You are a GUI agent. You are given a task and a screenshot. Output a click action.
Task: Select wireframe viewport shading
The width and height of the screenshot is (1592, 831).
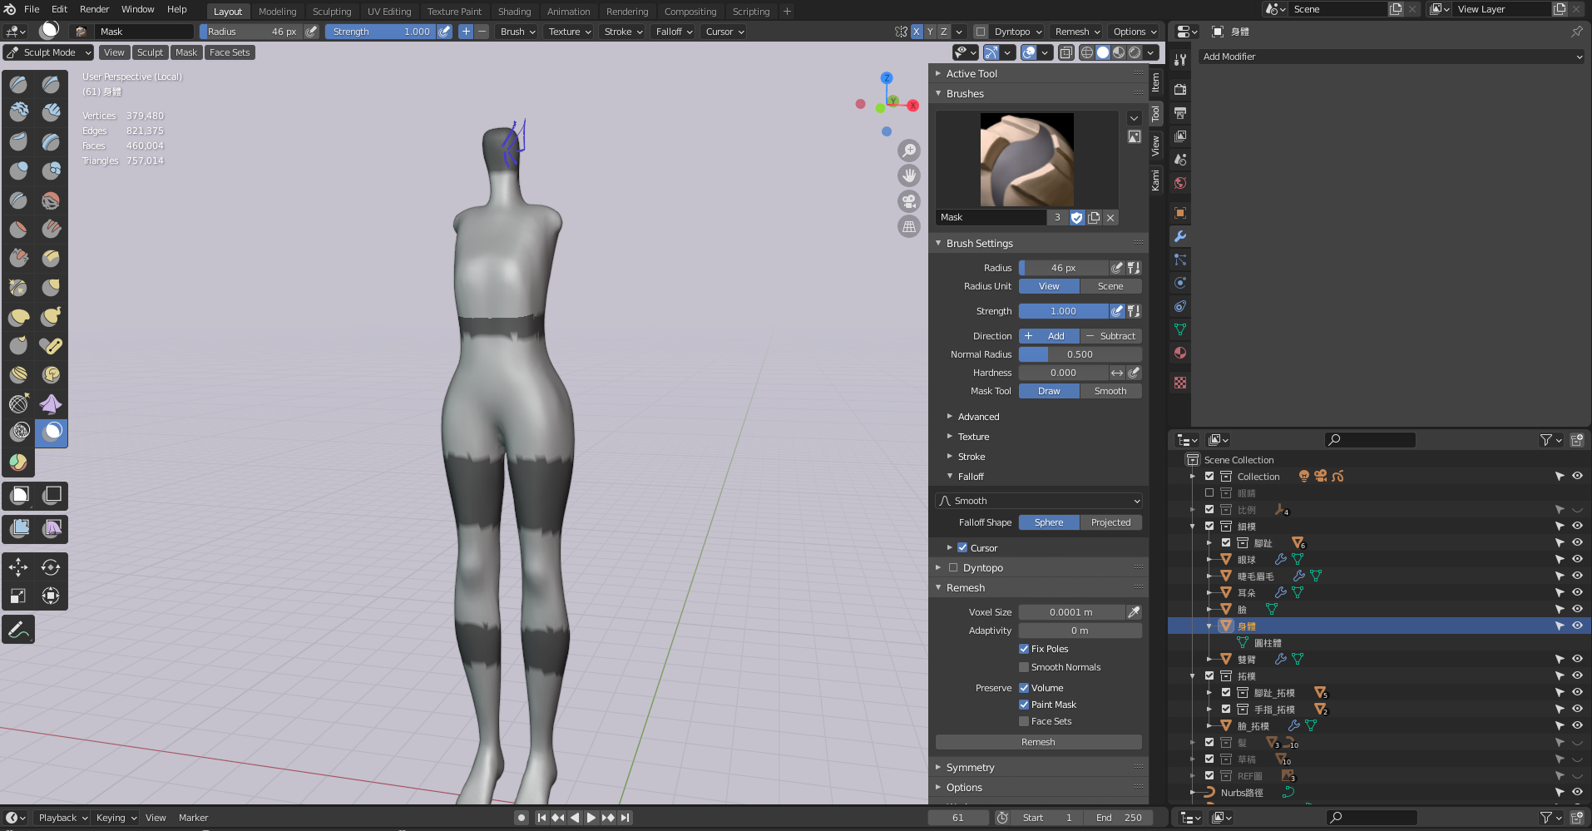pos(1086,52)
